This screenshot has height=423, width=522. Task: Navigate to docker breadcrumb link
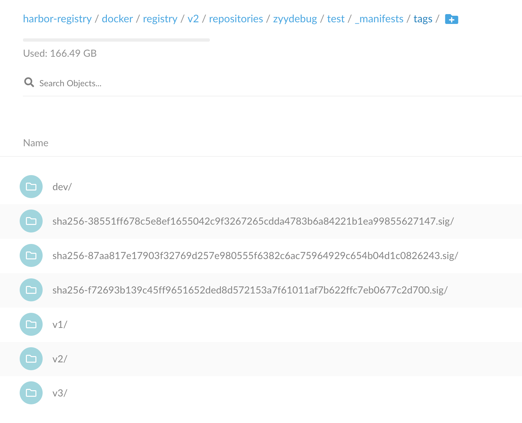[117, 19]
